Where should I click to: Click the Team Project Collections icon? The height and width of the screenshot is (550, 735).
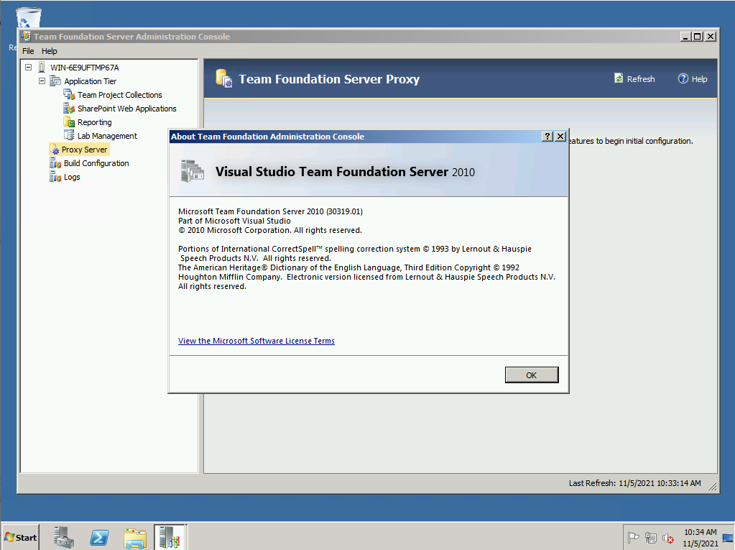pos(69,95)
